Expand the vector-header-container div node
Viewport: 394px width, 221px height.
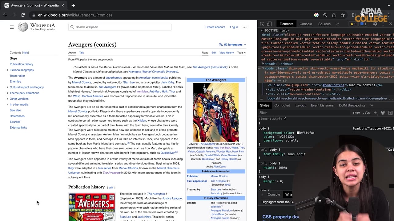(266, 89)
